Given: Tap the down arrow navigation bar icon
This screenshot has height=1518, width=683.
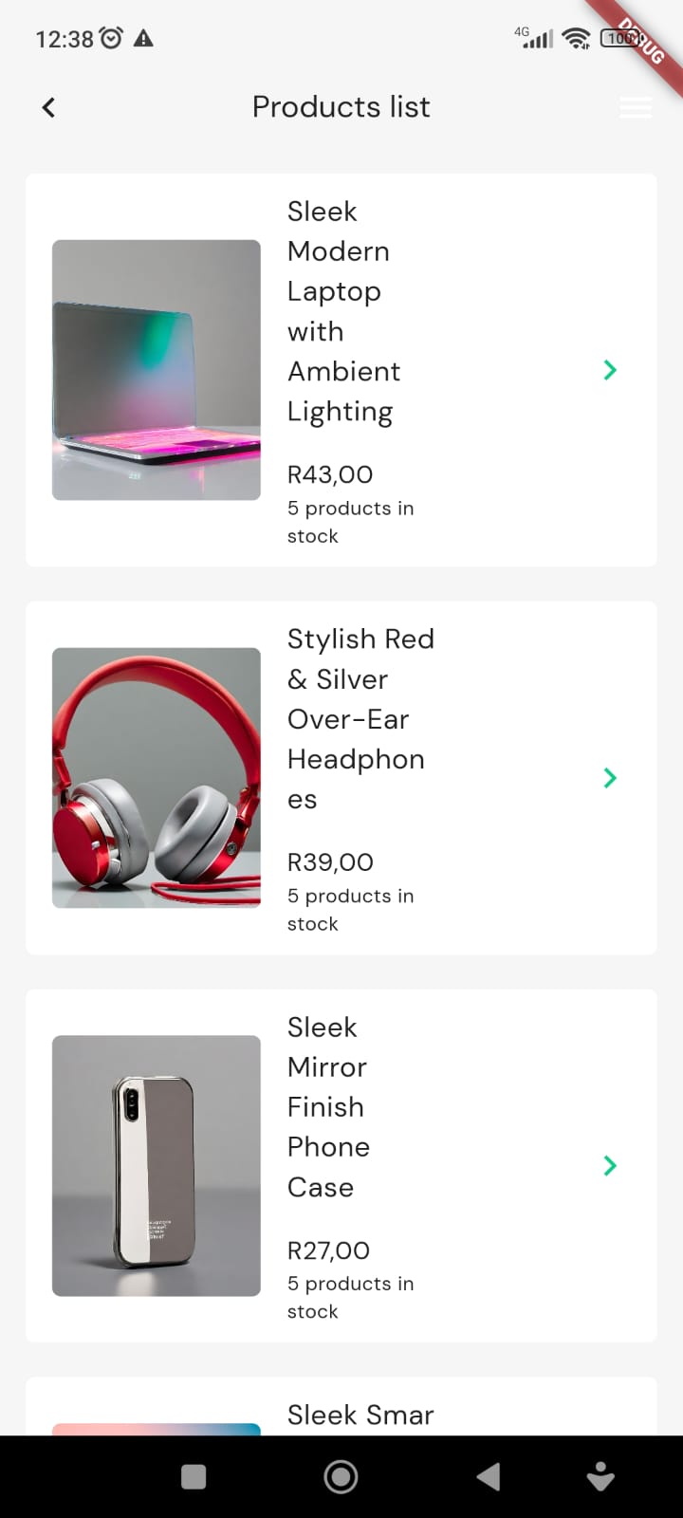Looking at the screenshot, I should click(x=600, y=1476).
